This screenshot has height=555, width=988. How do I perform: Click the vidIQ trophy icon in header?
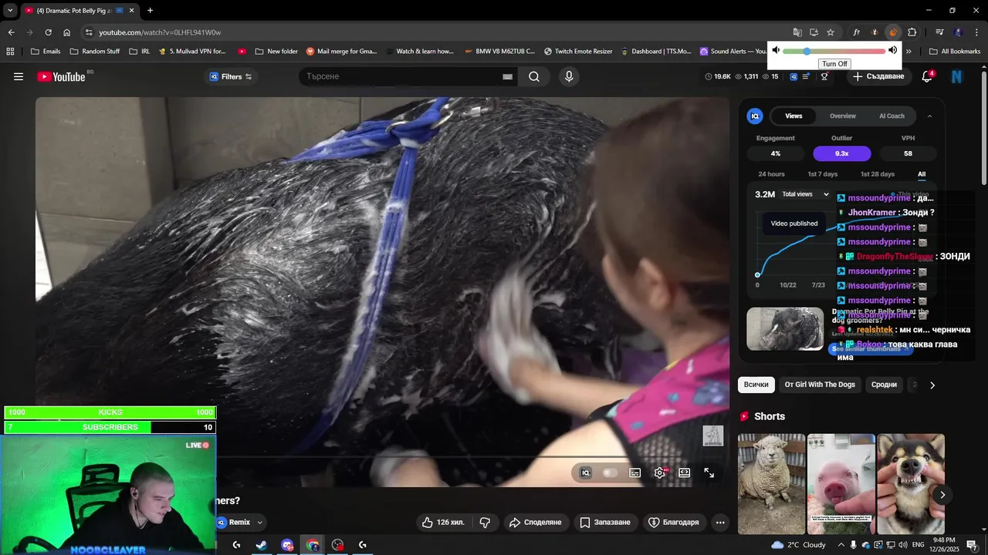coord(824,76)
